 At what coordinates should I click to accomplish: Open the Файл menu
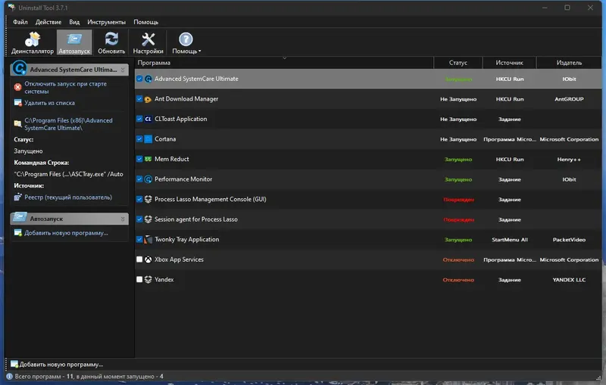20,22
